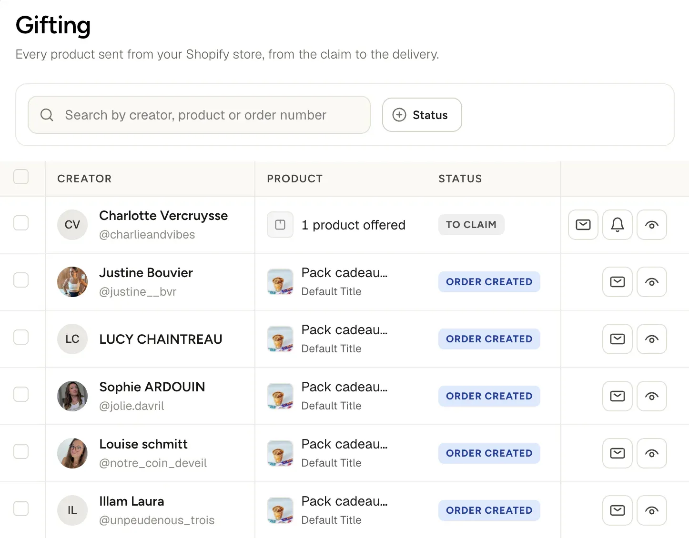Click the search magnifier icon
The height and width of the screenshot is (538, 689).
47,115
